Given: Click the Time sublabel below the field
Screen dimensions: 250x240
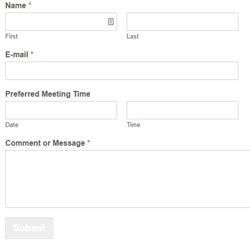Looking at the screenshot, I should (133, 125).
